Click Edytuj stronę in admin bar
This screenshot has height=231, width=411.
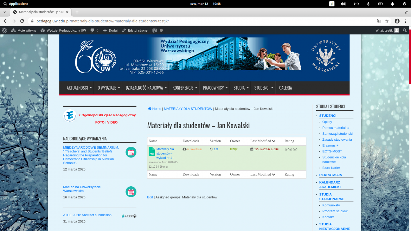(x=135, y=30)
